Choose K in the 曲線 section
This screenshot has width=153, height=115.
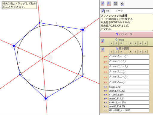tap(131, 43)
